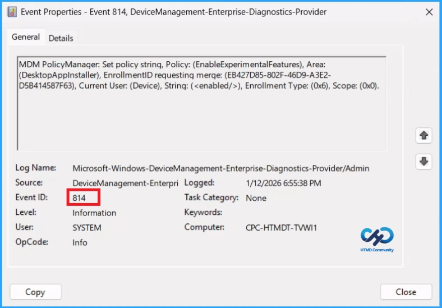Viewport: 442px width, 308px height.
Task: Show the next event with down arrow
Action: tap(423, 162)
